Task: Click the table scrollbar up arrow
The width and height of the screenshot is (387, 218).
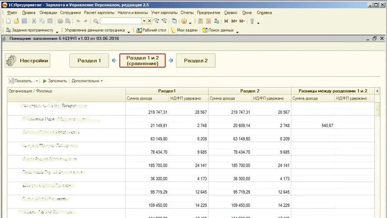Action: (x=377, y=91)
